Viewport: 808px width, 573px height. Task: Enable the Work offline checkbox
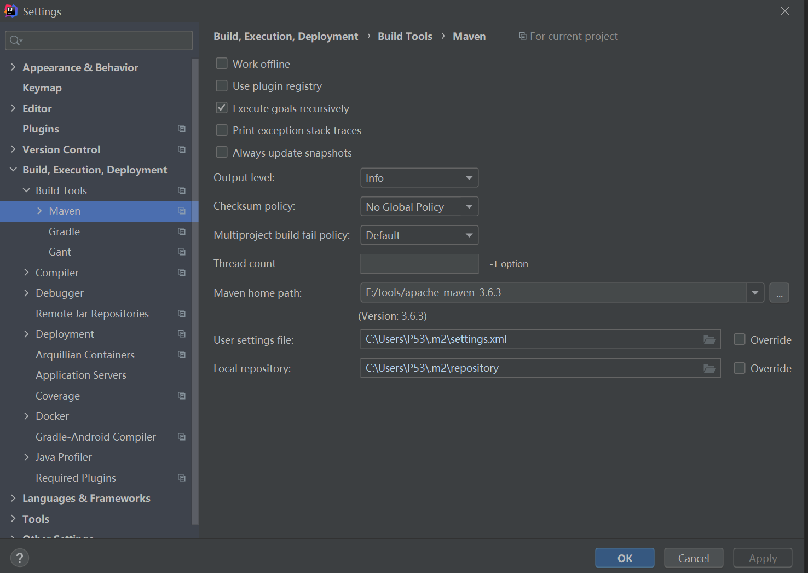tap(222, 64)
